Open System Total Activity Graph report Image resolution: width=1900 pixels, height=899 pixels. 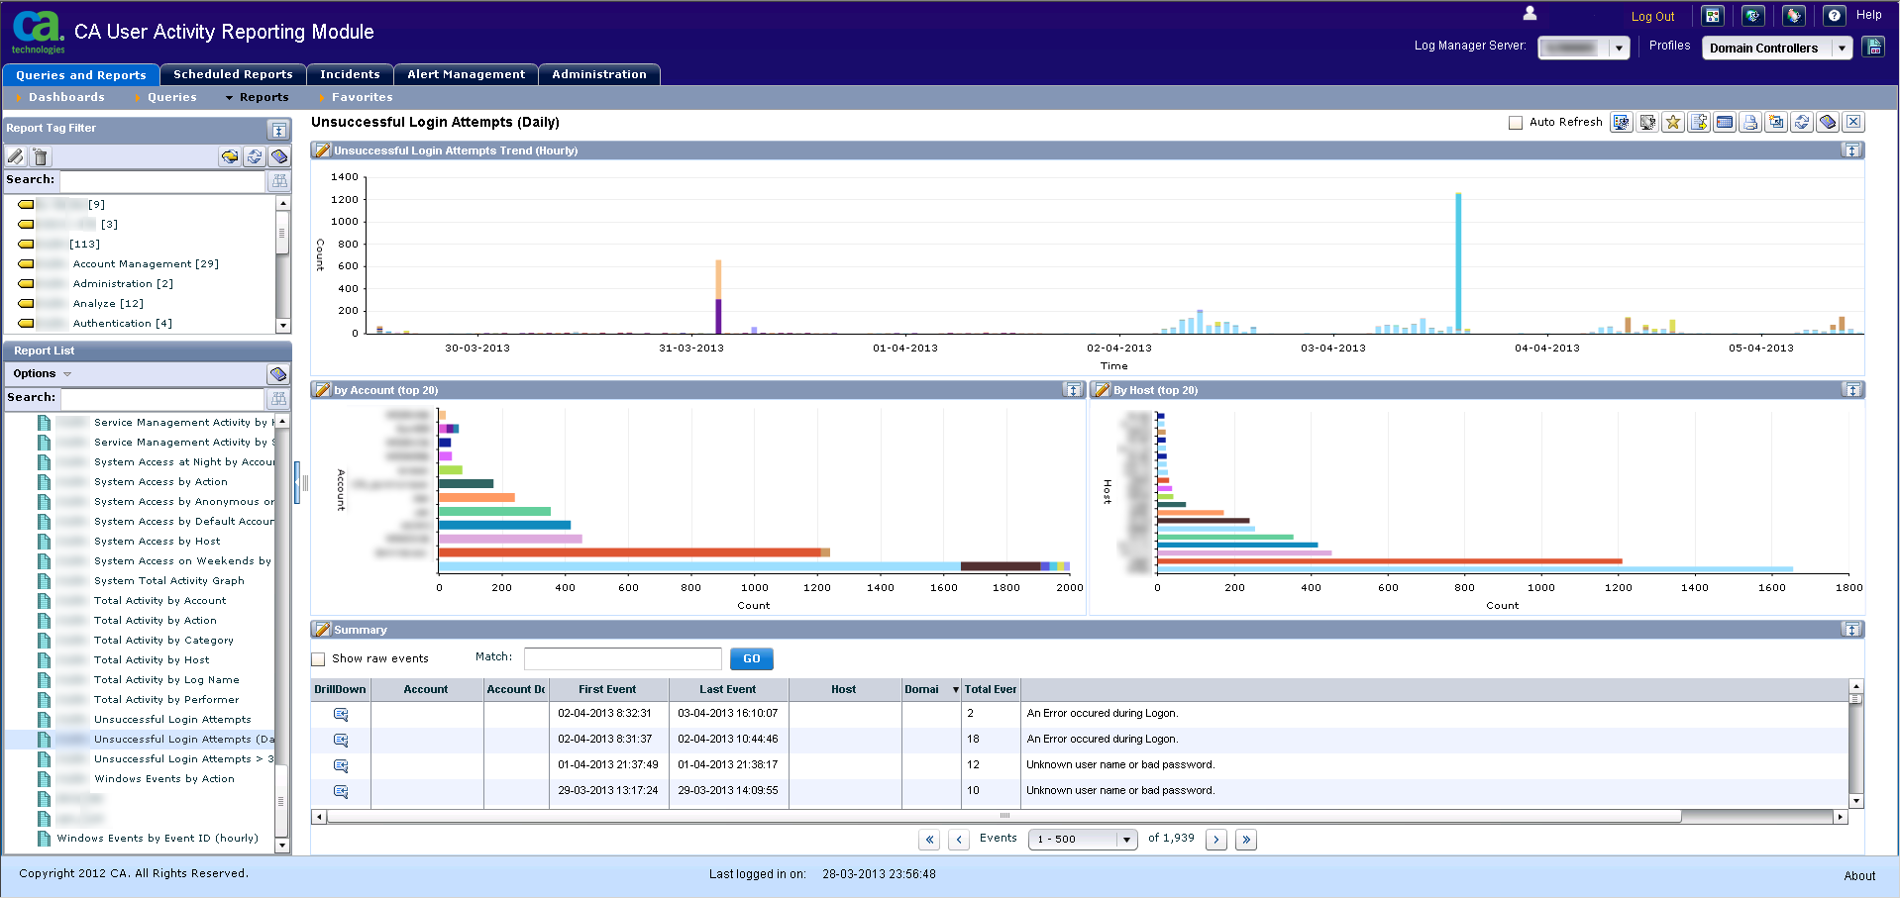(168, 581)
